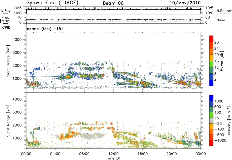Click the date '10/May/2010'
Viewport: 232px width, 160px height.
(185, 3)
